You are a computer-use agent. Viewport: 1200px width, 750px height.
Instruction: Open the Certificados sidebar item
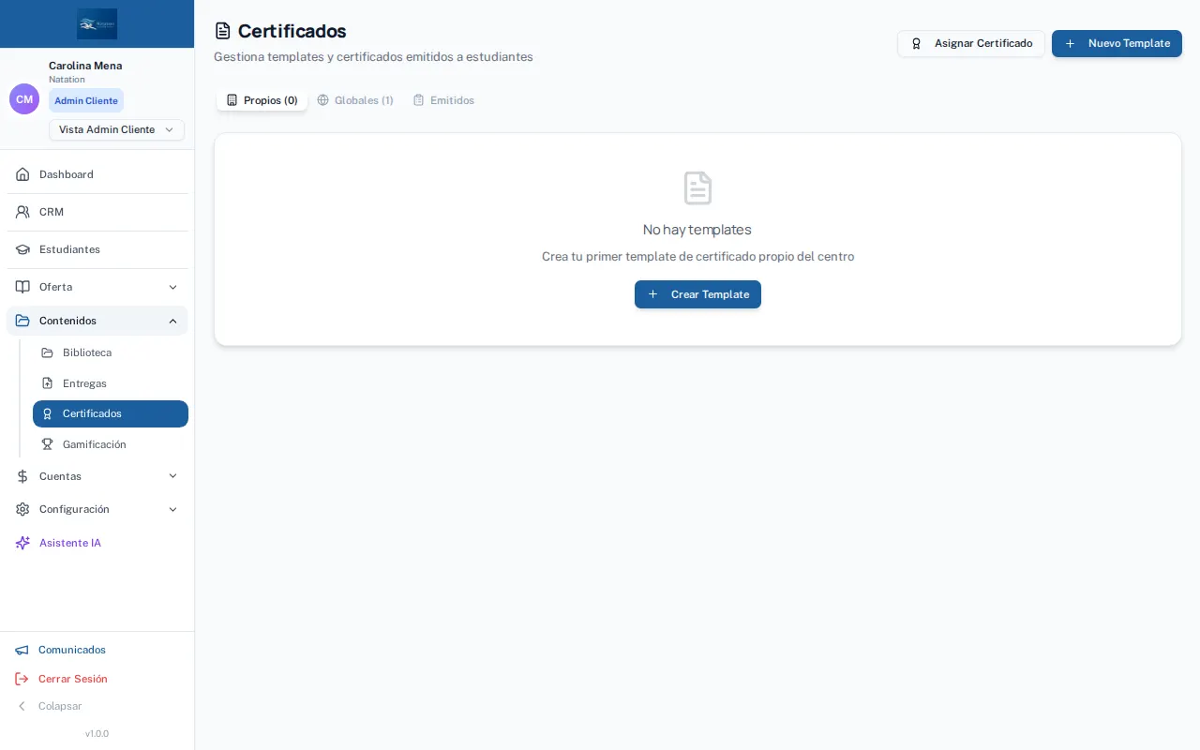pyautogui.click(x=111, y=413)
